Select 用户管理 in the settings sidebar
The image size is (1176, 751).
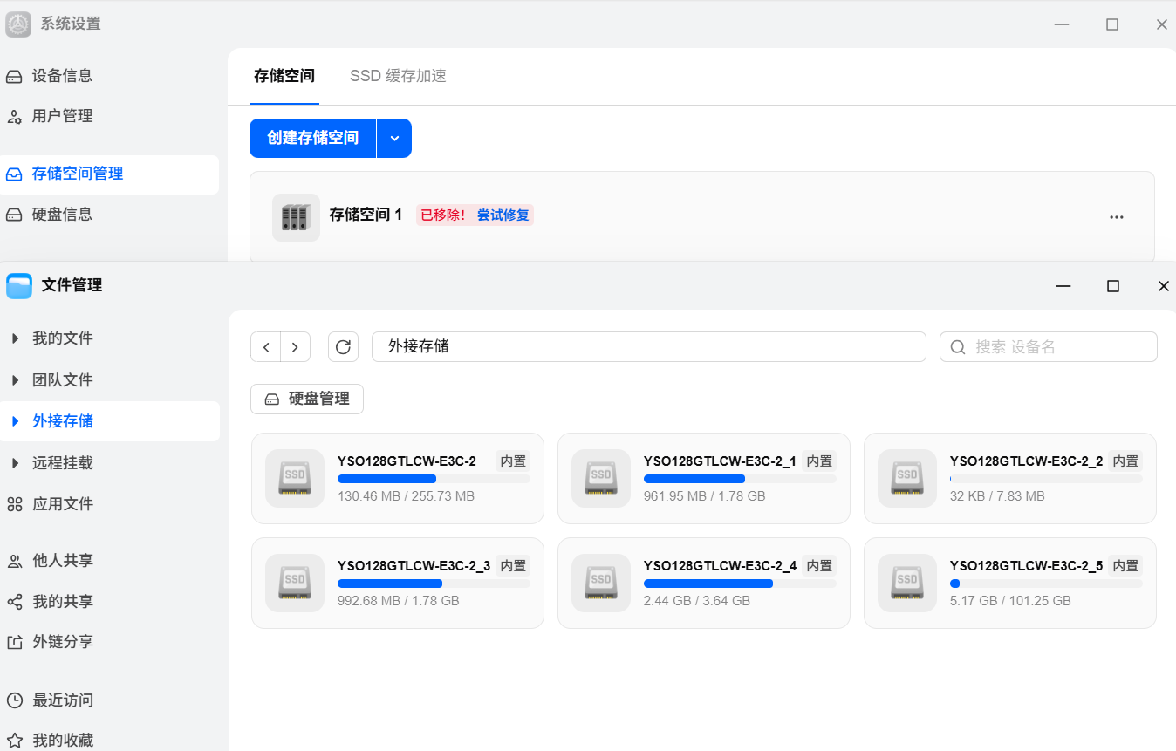click(x=62, y=116)
